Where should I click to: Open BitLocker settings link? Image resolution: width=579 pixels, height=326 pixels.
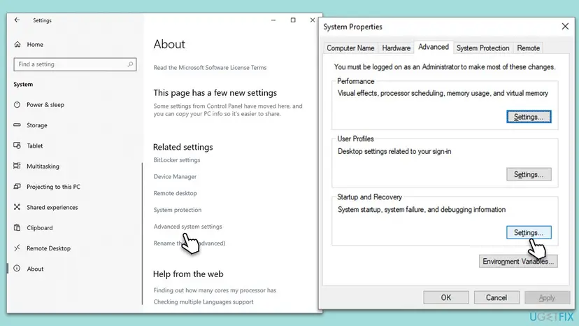[177, 160]
